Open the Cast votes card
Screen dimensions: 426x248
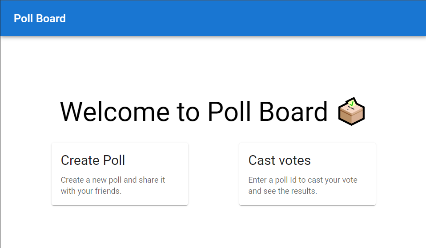307,174
